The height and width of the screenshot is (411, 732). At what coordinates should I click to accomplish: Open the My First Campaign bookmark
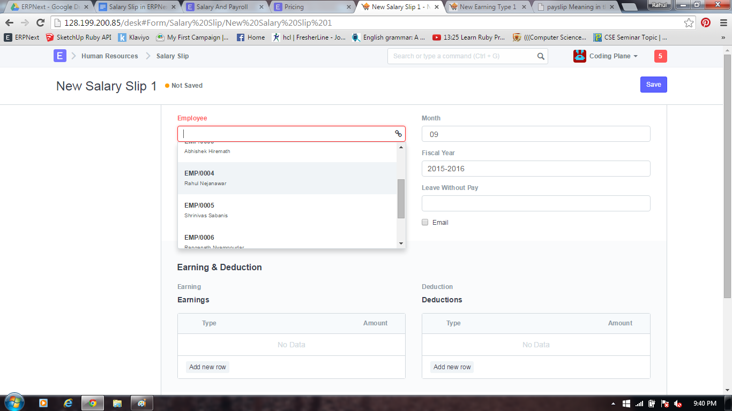click(x=192, y=37)
